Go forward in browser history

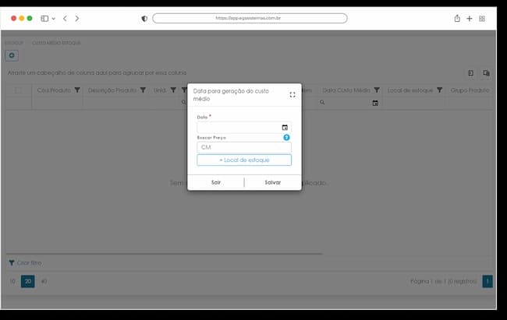(x=77, y=19)
